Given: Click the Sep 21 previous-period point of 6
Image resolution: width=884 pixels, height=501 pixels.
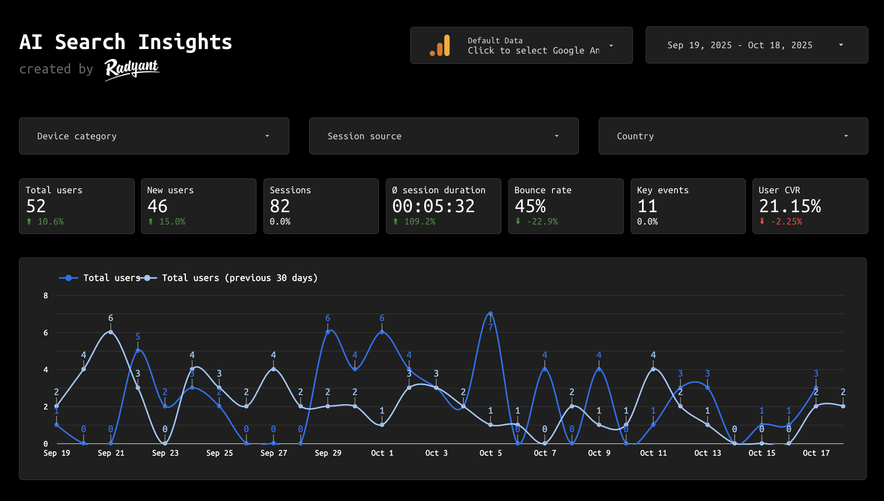Looking at the screenshot, I should [x=110, y=332].
